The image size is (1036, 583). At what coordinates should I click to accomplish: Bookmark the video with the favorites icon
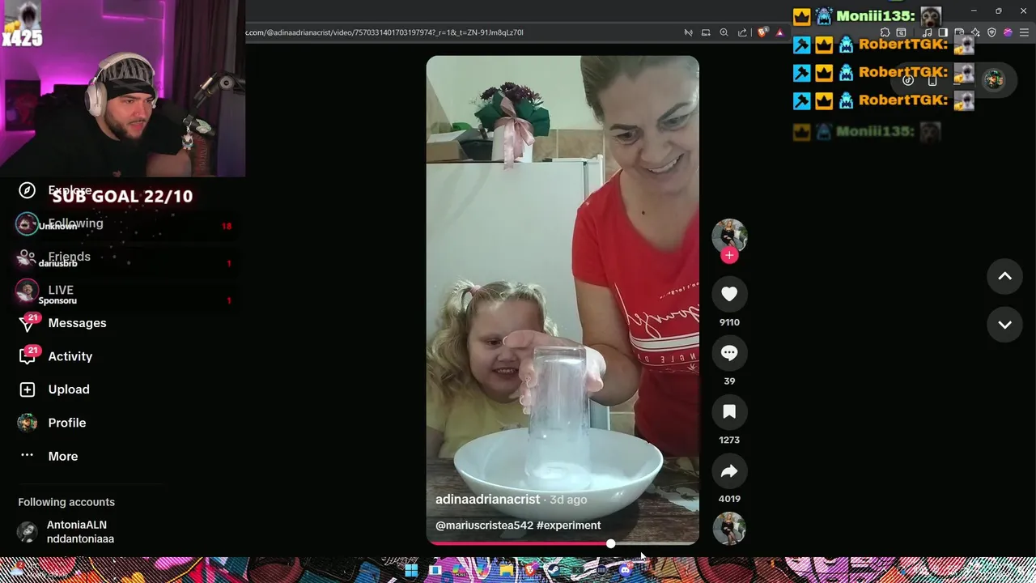click(729, 412)
